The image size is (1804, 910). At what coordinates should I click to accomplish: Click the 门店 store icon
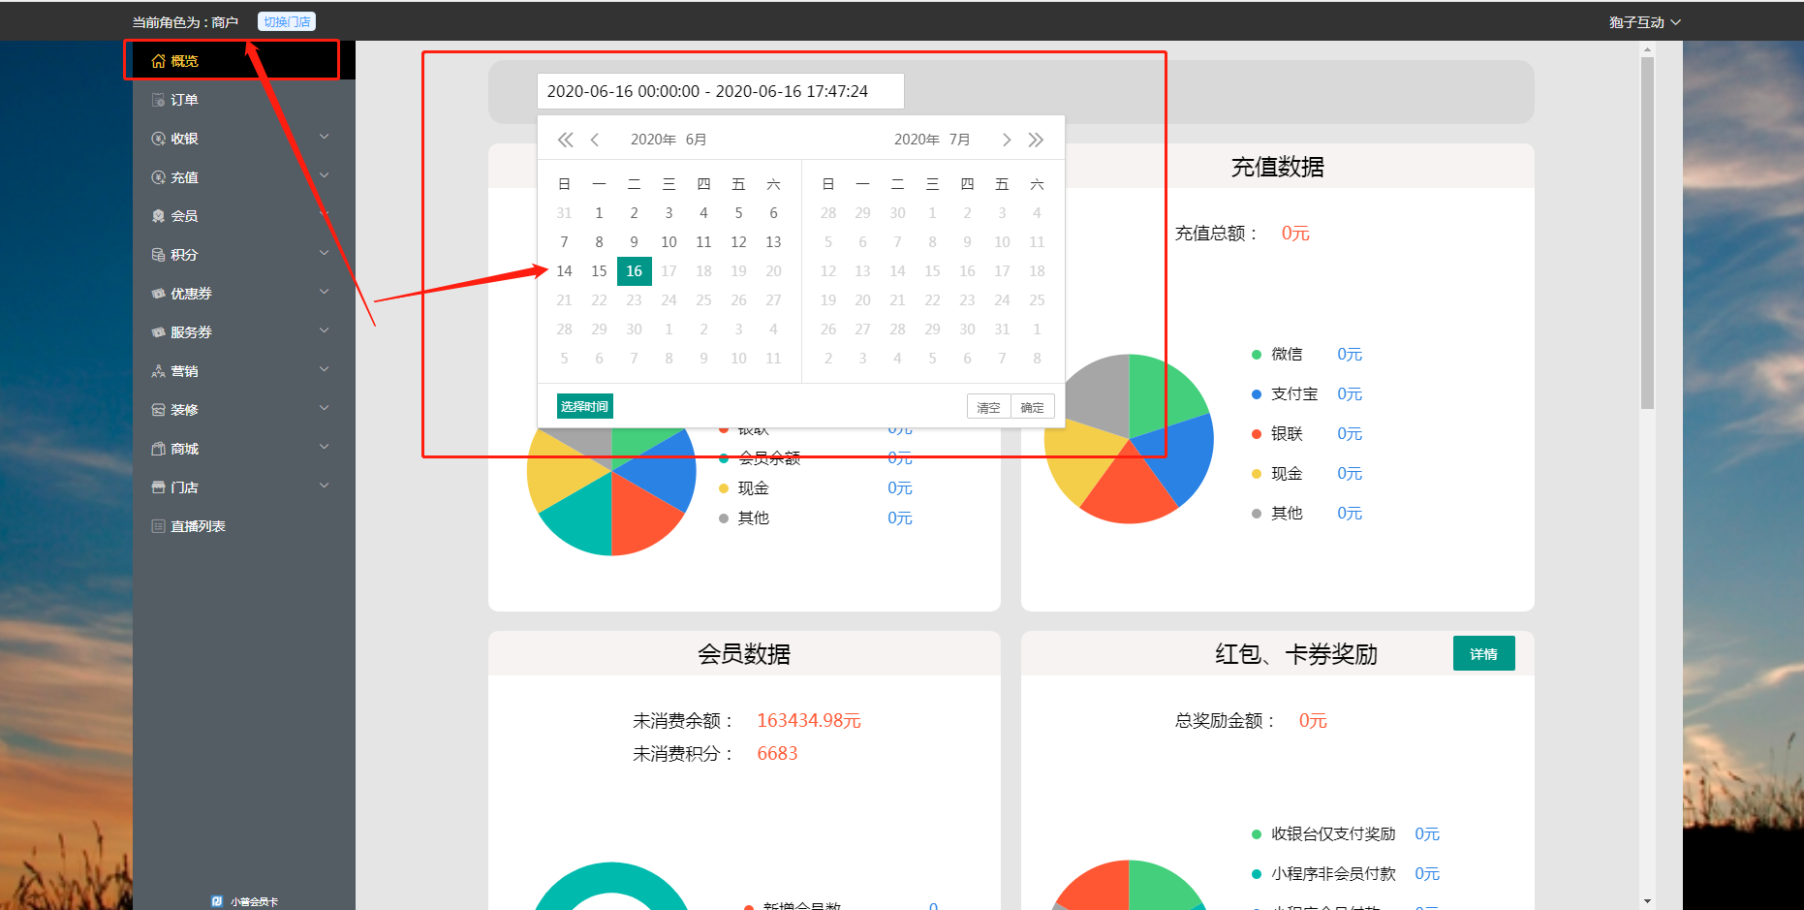click(x=159, y=487)
